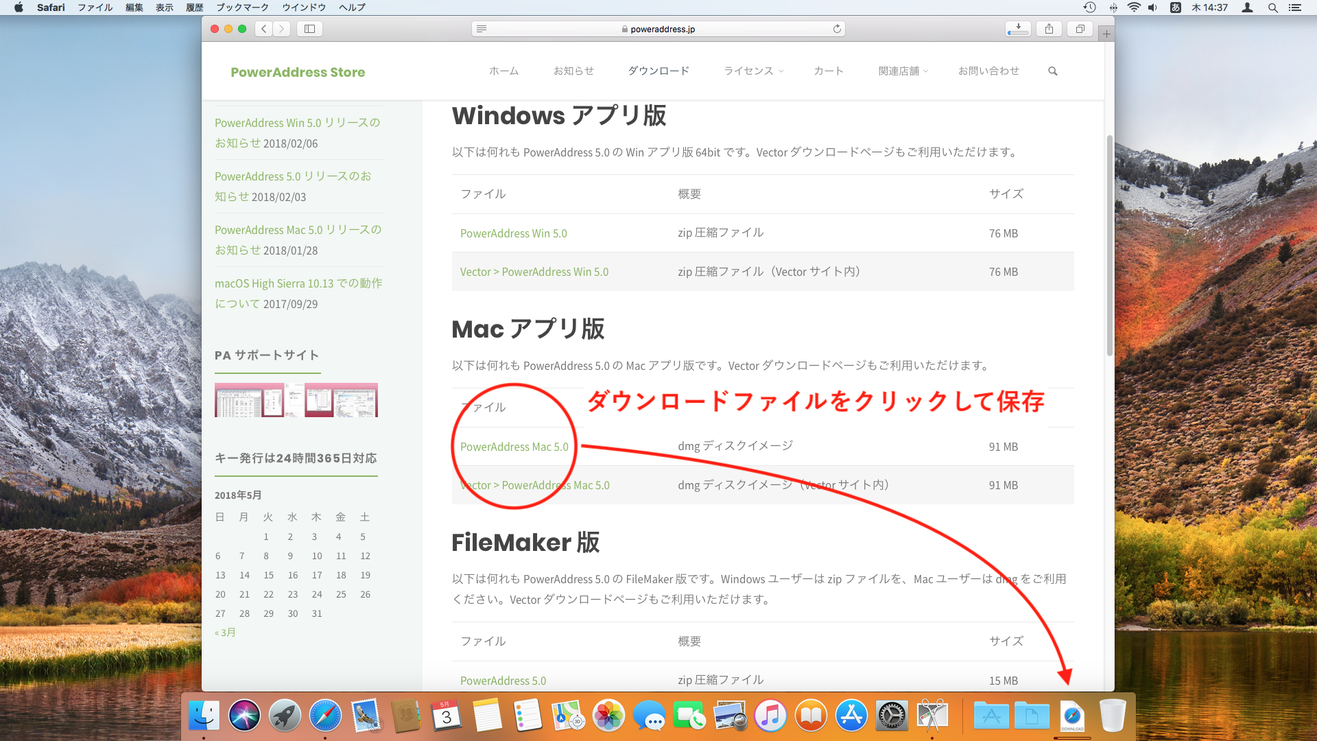Go to previous month « 3月 link
This screenshot has width=1317, height=741.
click(225, 633)
